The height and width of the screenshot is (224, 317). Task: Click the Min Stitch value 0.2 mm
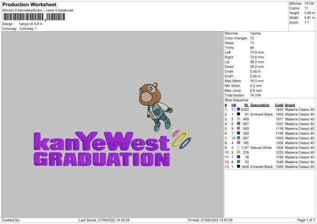(x=256, y=86)
